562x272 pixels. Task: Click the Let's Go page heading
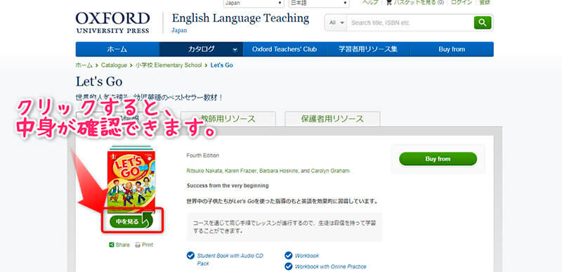pyautogui.click(x=99, y=82)
